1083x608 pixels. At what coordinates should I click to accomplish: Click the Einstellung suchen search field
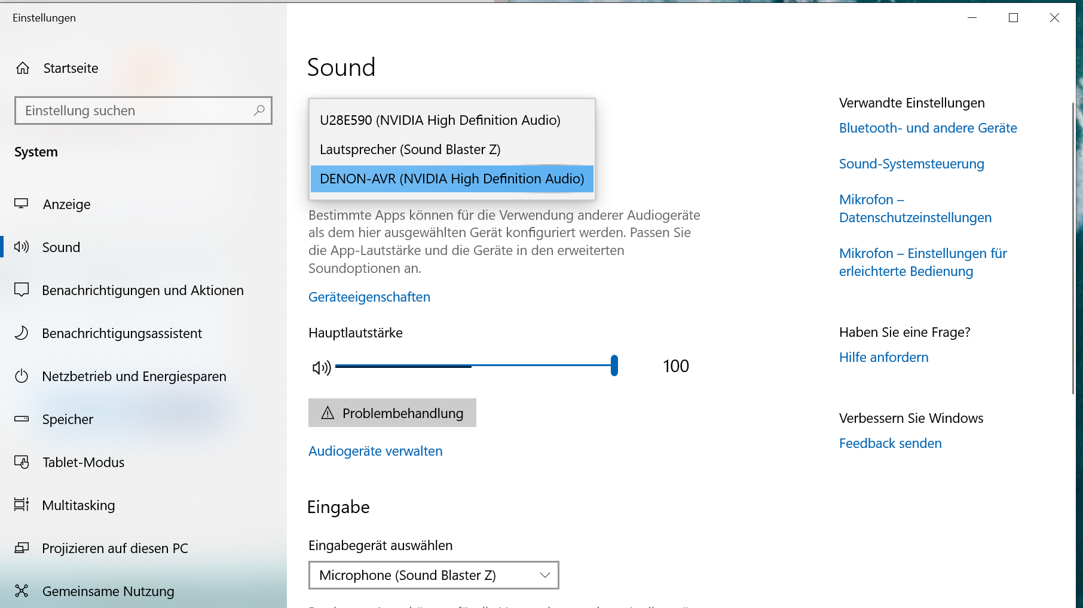pos(143,110)
